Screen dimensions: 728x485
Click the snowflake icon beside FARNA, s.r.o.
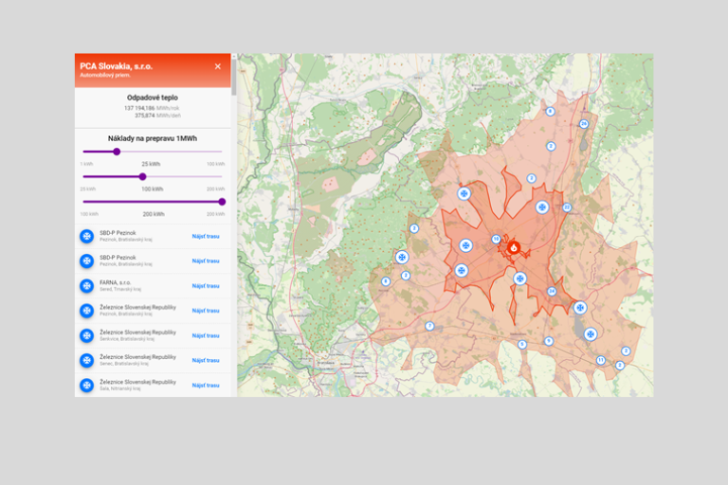click(86, 285)
